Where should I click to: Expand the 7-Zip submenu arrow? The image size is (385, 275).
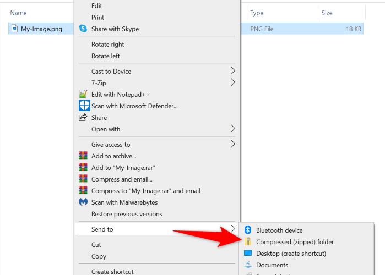(x=233, y=82)
